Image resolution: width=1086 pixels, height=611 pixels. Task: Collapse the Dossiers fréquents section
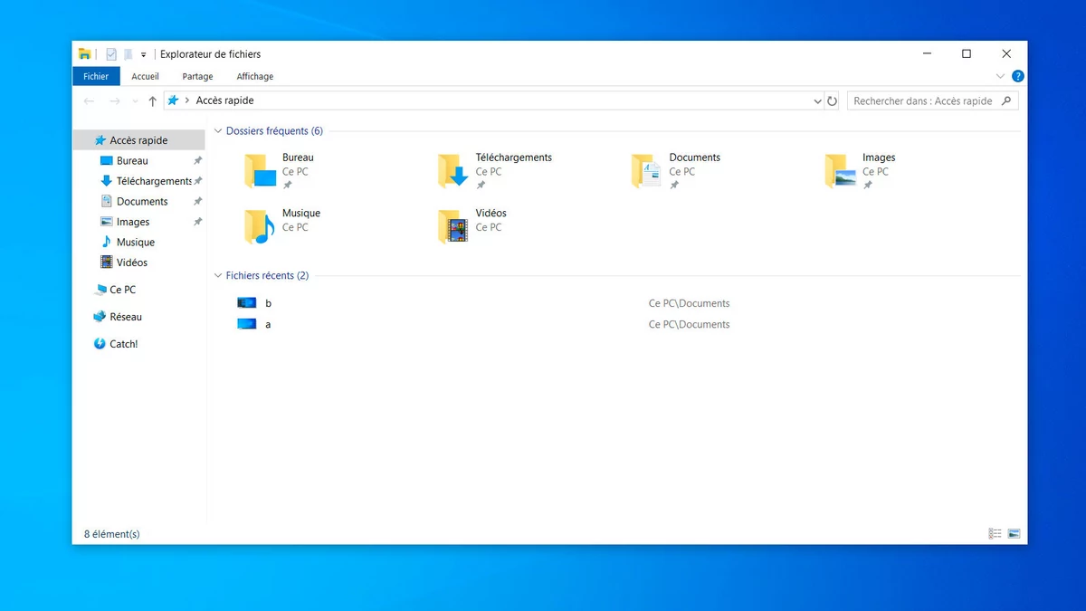point(218,130)
